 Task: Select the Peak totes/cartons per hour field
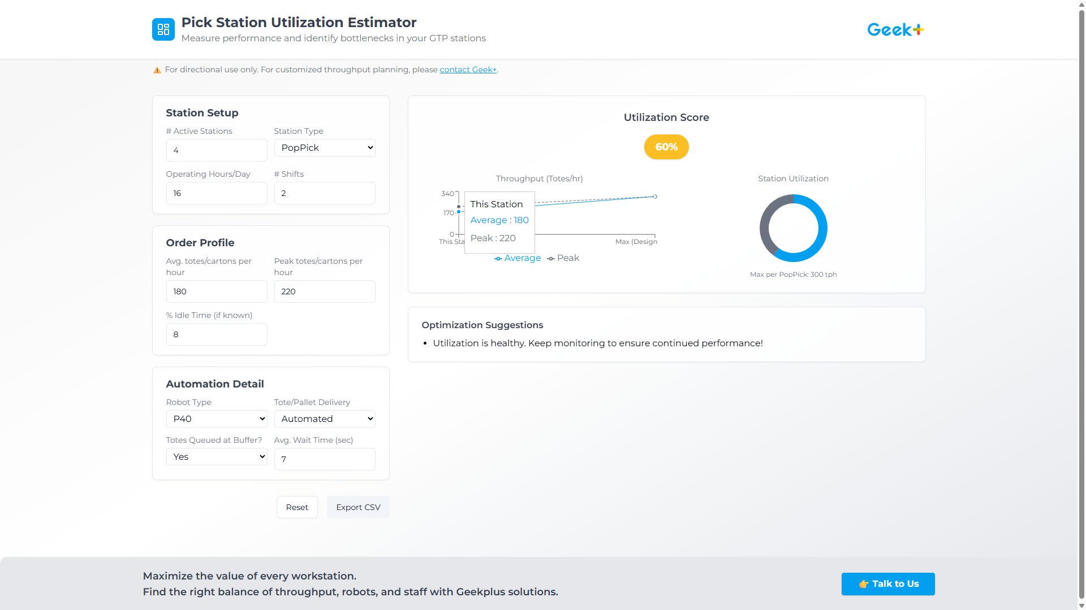[x=324, y=291]
